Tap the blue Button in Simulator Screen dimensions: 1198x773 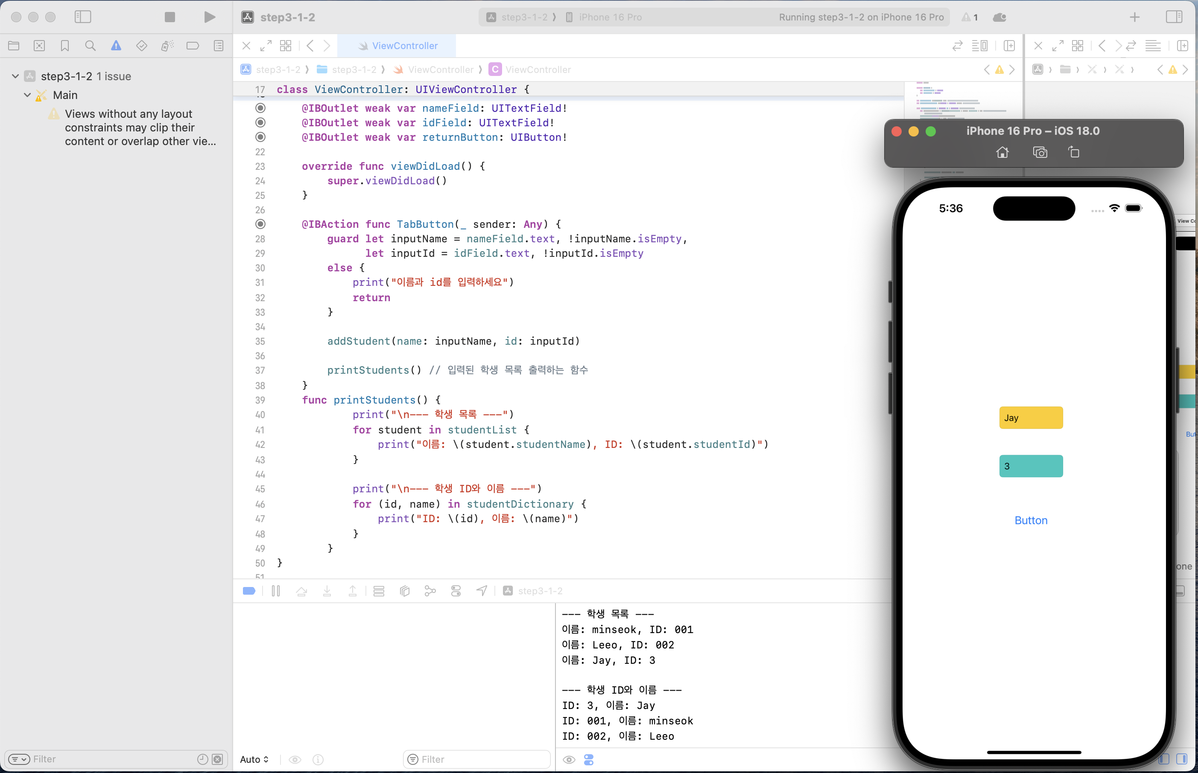point(1031,520)
